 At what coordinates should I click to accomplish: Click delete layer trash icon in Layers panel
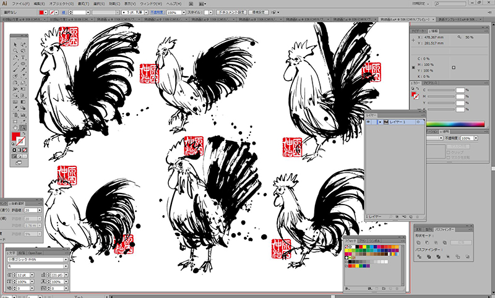[x=417, y=216]
